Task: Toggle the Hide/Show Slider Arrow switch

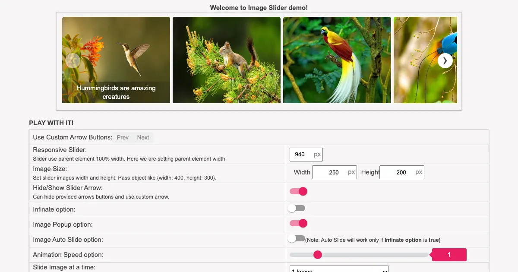Action: [298, 191]
